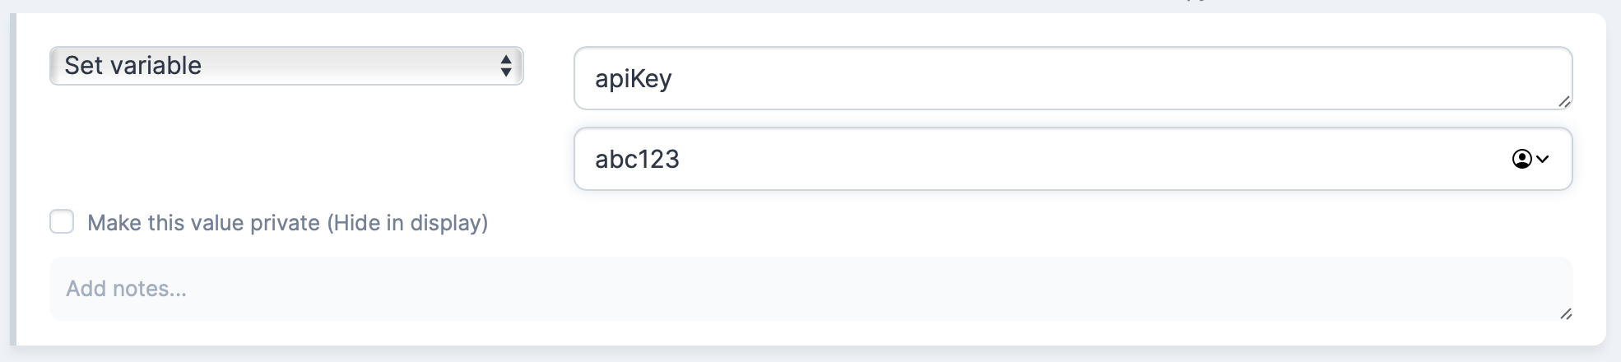The height and width of the screenshot is (362, 1621).
Task: Click the gray left border of the step card
Action: tap(12, 181)
